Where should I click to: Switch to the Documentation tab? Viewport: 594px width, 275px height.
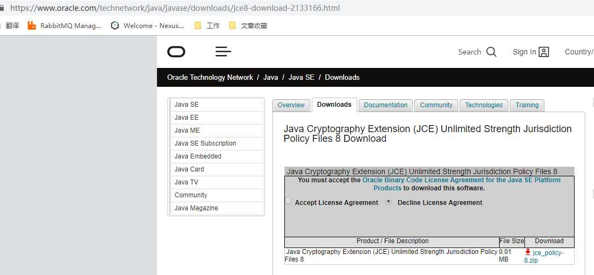coord(386,105)
